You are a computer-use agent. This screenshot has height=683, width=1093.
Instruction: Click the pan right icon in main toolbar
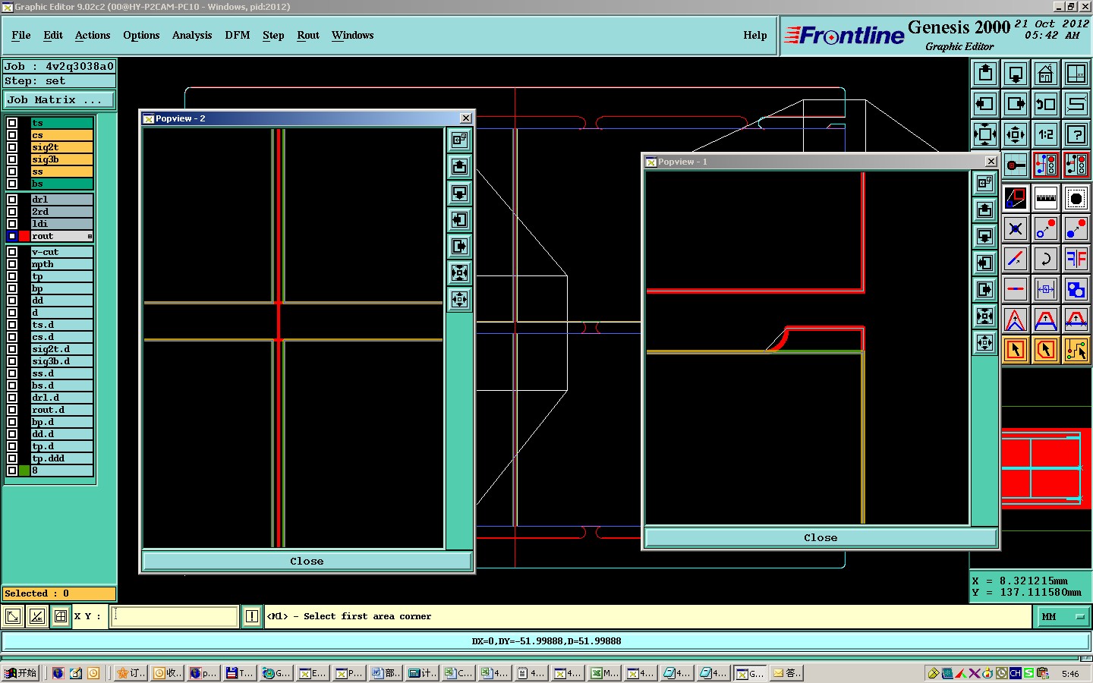tap(1016, 104)
